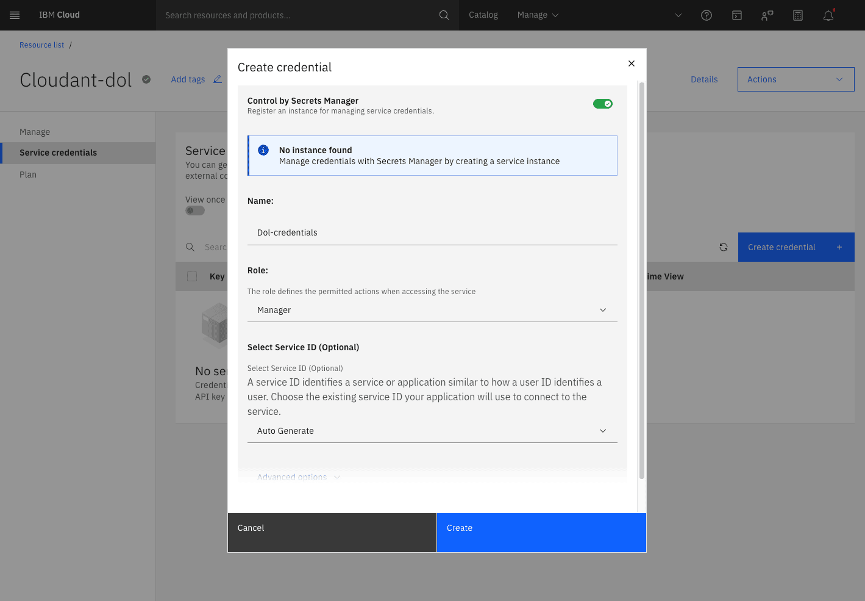Toggle the View once switch
The image size is (865, 601).
pos(195,211)
